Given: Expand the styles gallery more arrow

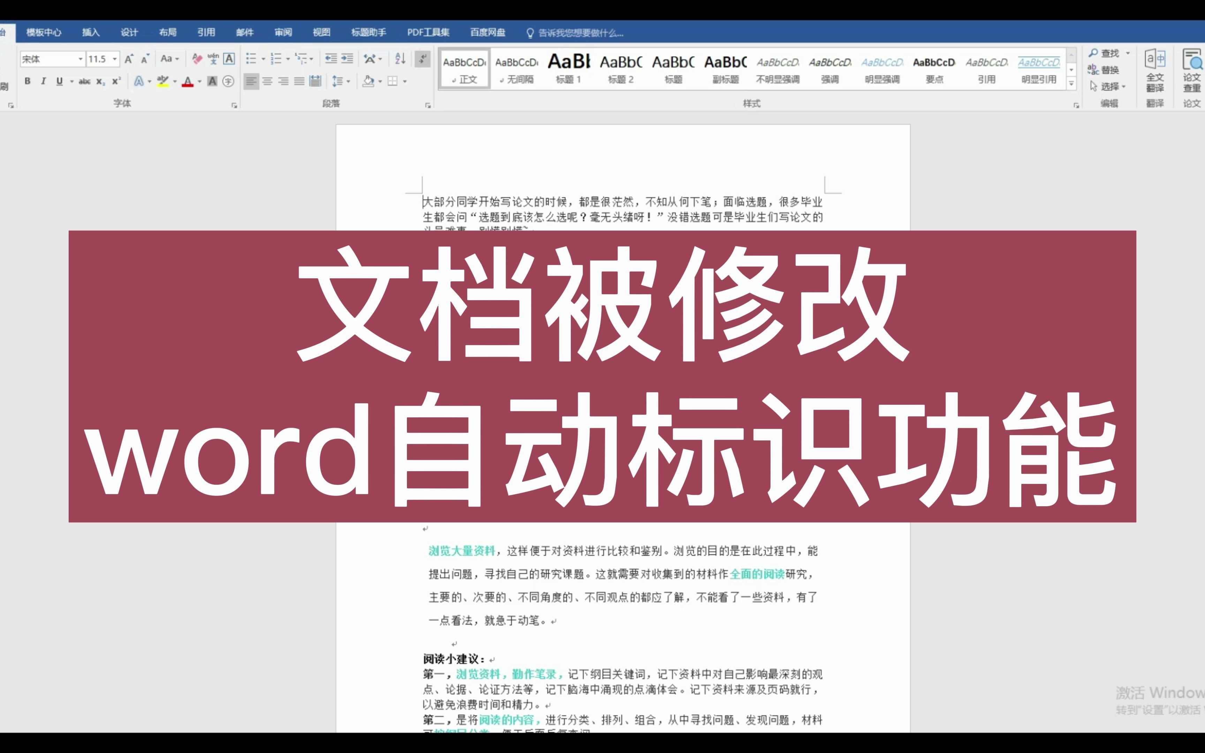Looking at the screenshot, I should click(x=1071, y=83).
